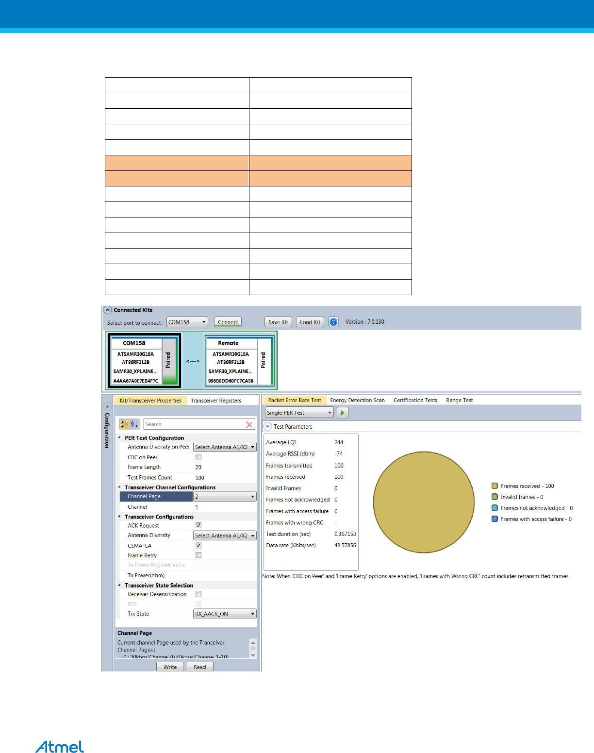
Task: Collapse Test Parameters section chevron
Action: tap(267, 426)
